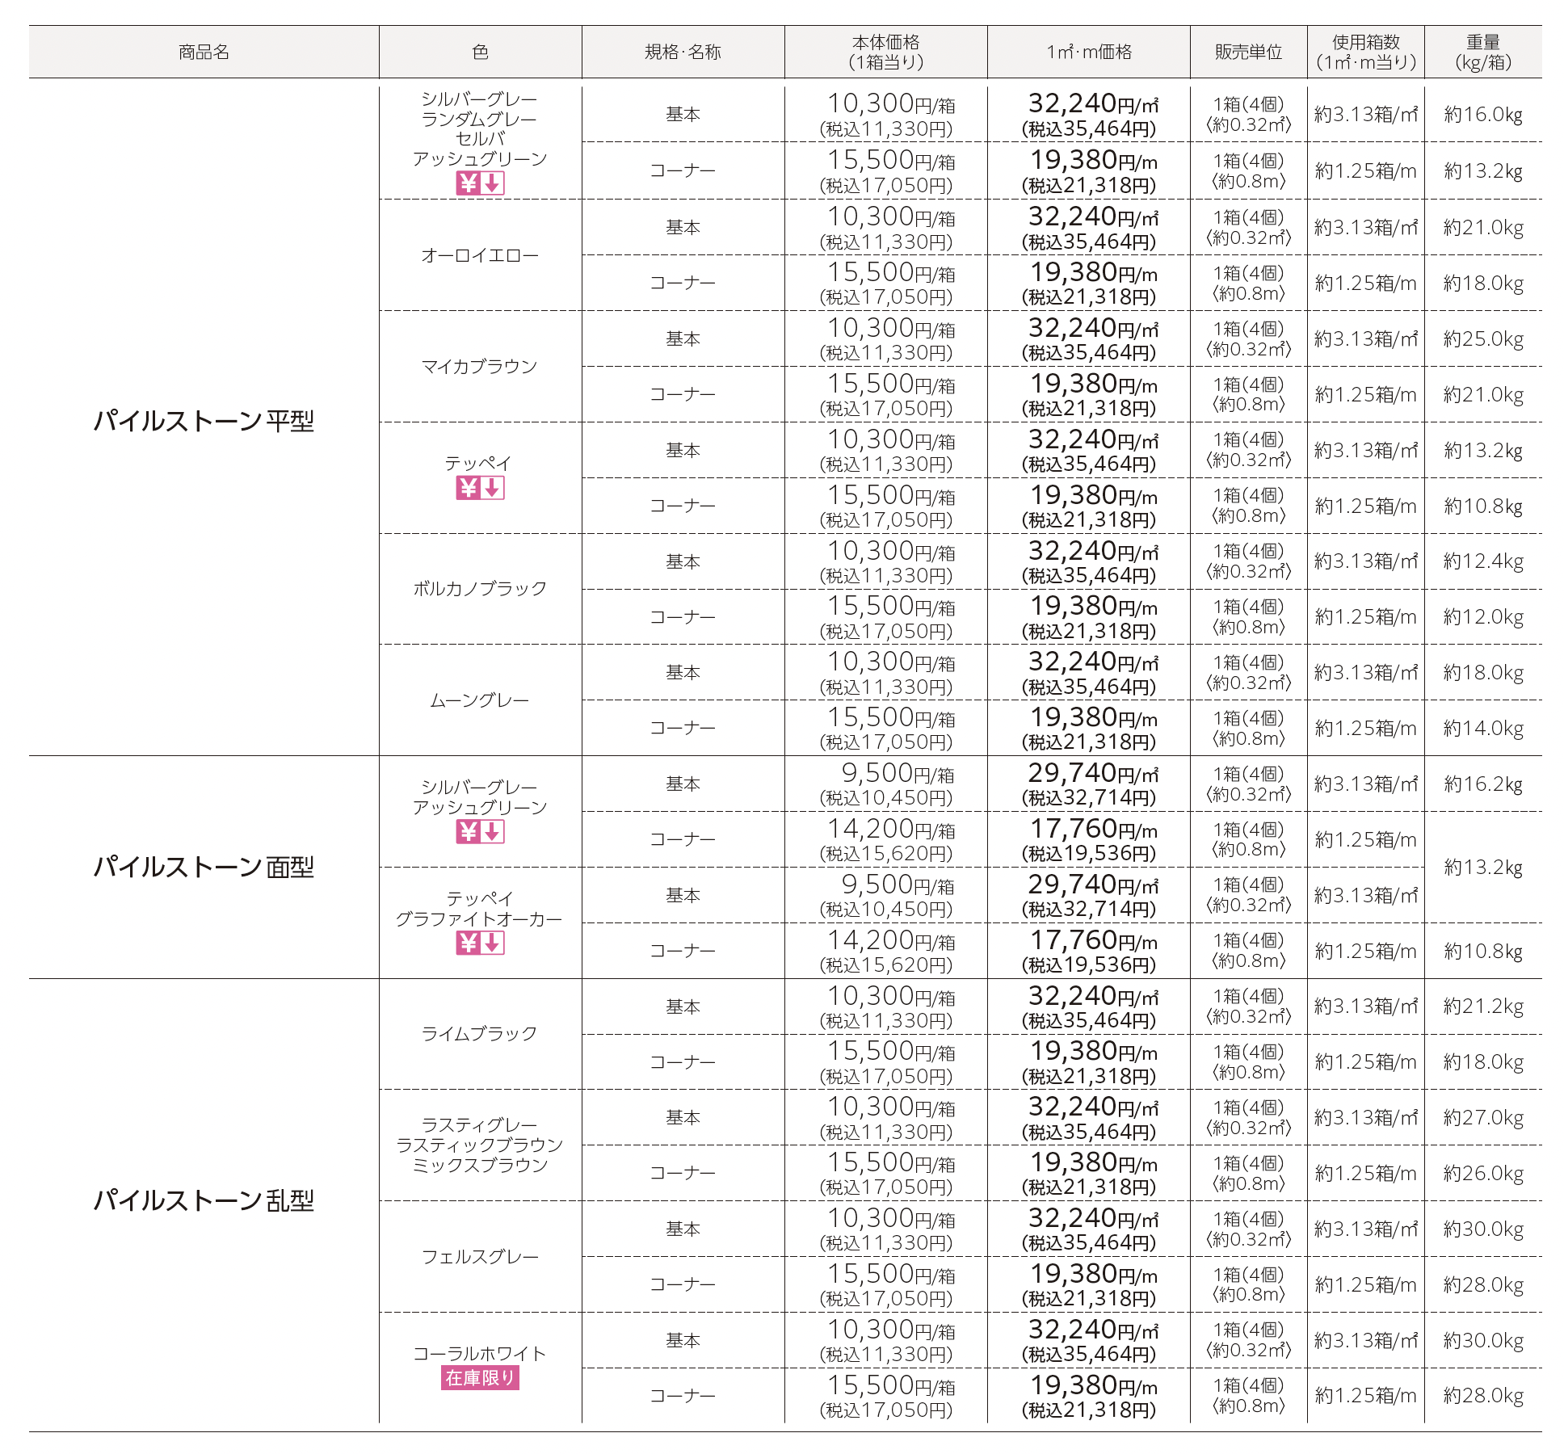This screenshot has width=1564, height=1454.
Task: Click the yen icon under 面型 アッシュグリーン
Action: coord(469,831)
